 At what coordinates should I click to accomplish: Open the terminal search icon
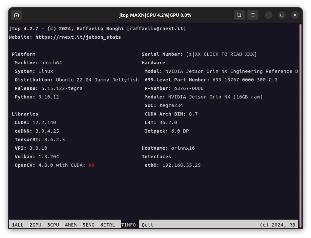239,15
